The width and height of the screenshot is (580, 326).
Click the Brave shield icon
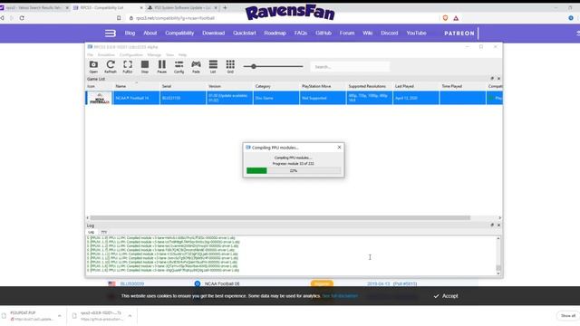click(x=445, y=18)
